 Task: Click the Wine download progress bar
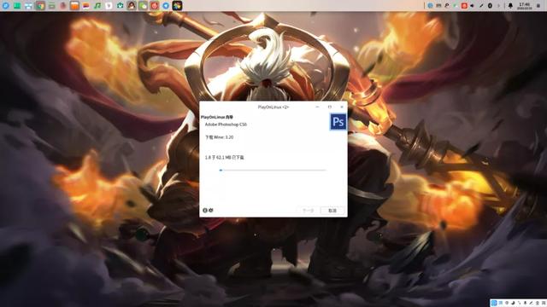tap(273, 171)
